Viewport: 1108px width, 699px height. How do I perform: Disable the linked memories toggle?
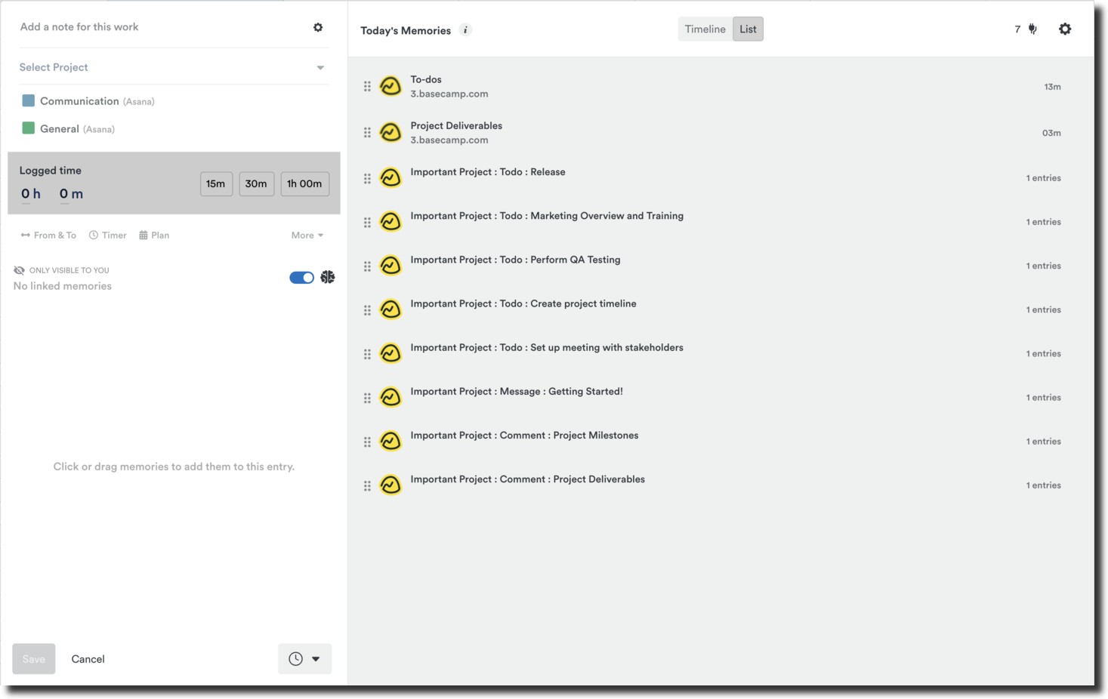tap(301, 277)
